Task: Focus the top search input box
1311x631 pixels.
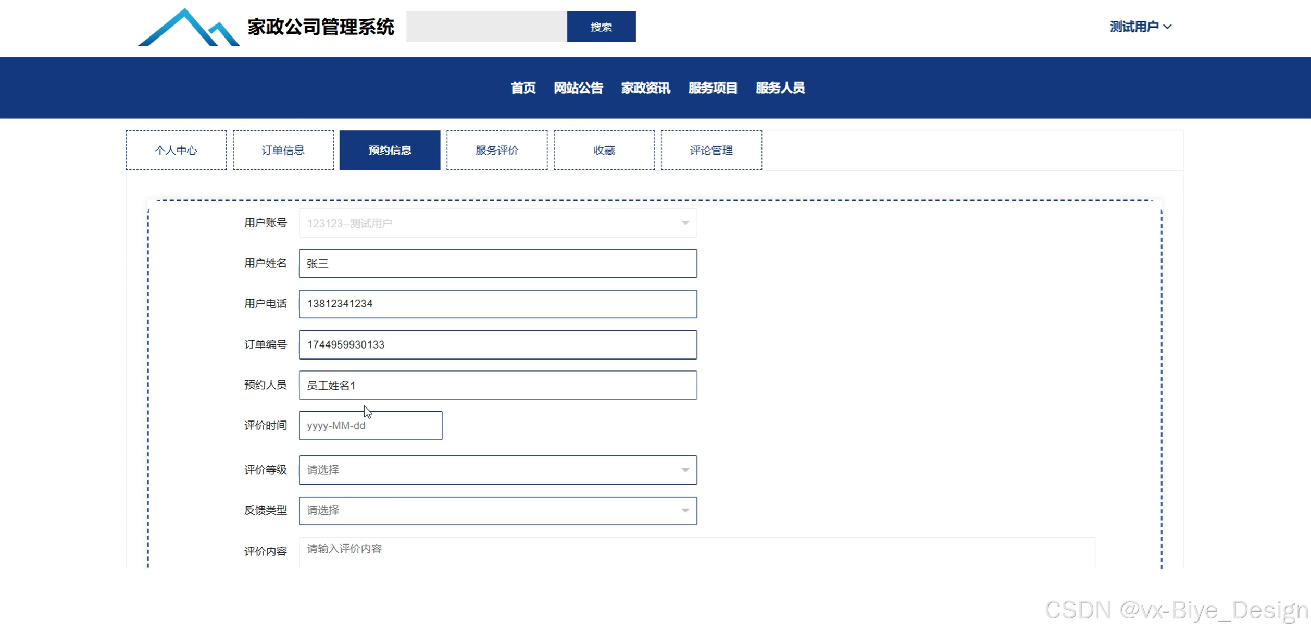Action: (x=486, y=27)
